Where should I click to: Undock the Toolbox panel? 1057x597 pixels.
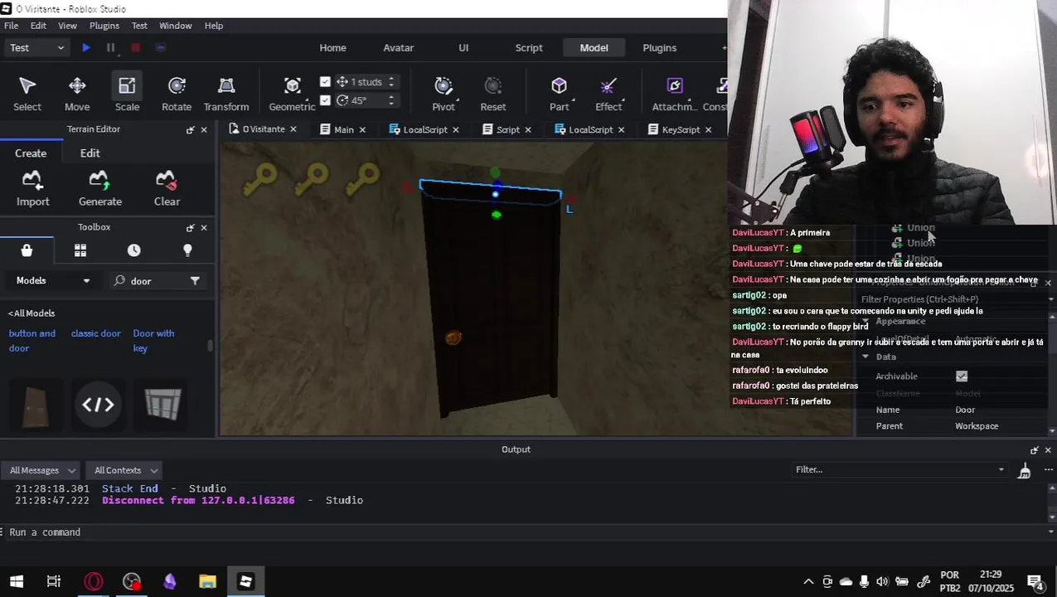click(191, 228)
